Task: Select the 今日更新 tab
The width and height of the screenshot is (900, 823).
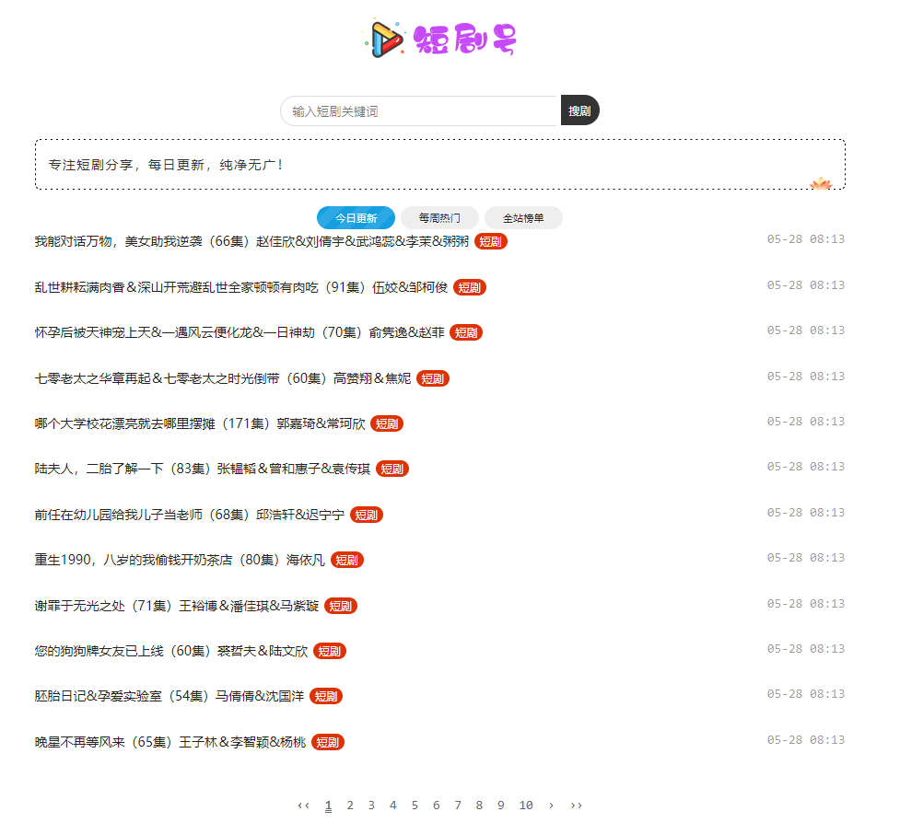Action: tap(356, 218)
